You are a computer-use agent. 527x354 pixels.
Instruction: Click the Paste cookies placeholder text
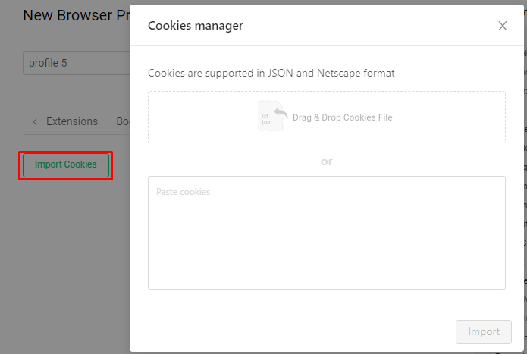pos(184,192)
